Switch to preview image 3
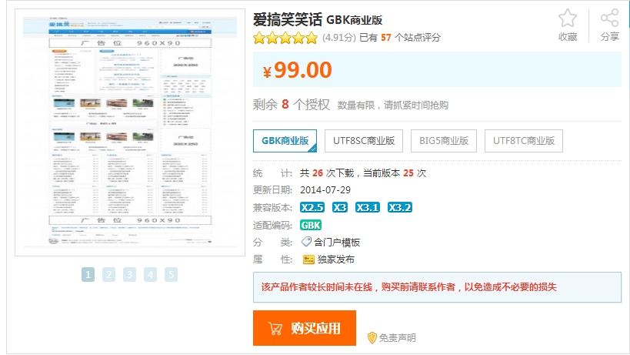 (x=129, y=275)
